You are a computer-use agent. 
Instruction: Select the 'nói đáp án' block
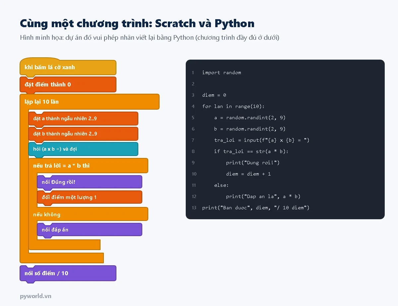click(90, 229)
